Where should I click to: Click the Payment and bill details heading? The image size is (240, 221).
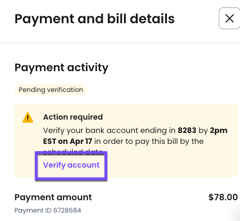(x=94, y=19)
